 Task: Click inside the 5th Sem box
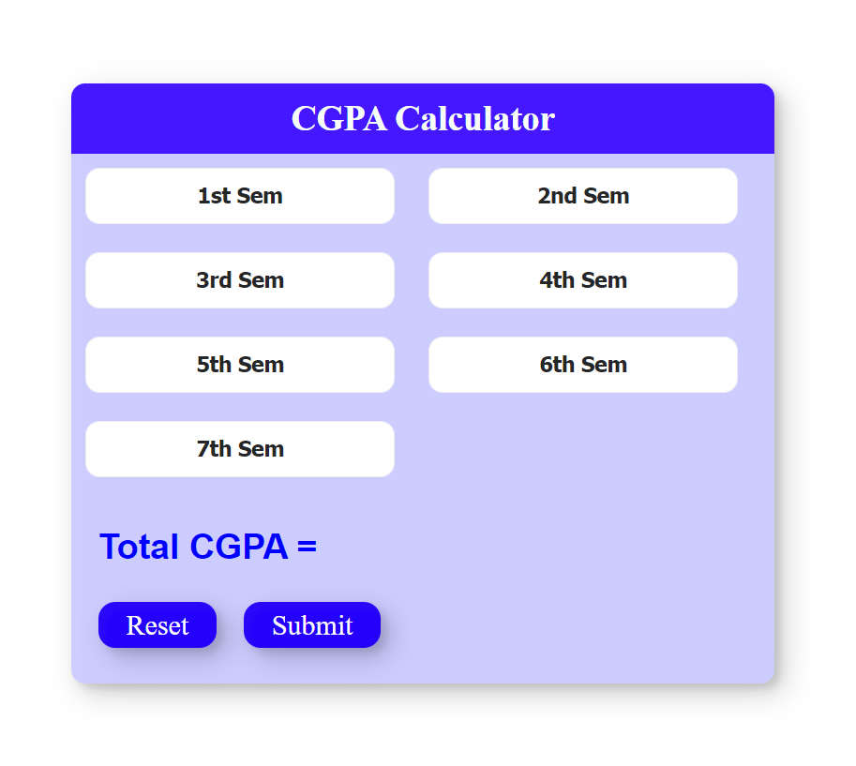239,365
